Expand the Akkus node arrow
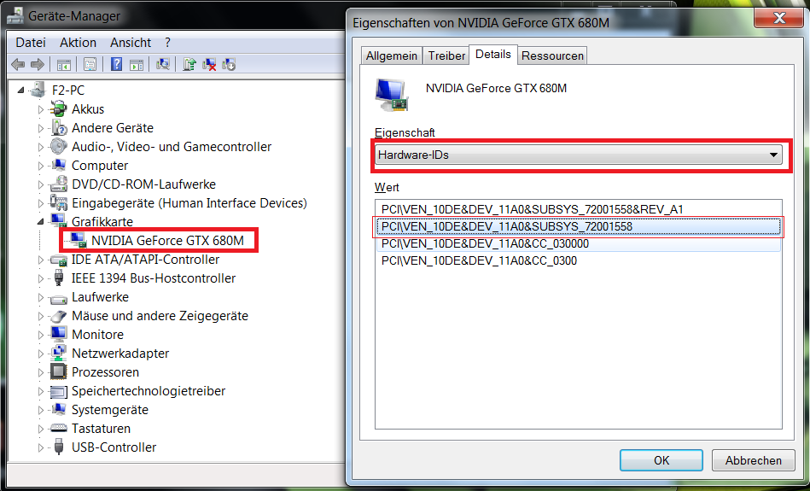The height and width of the screenshot is (491, 810). (x=40, y=109)
